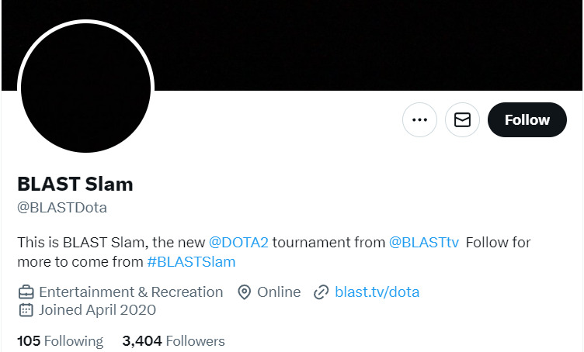Click the calendar joined-date icon

click(x=26, y=310)
